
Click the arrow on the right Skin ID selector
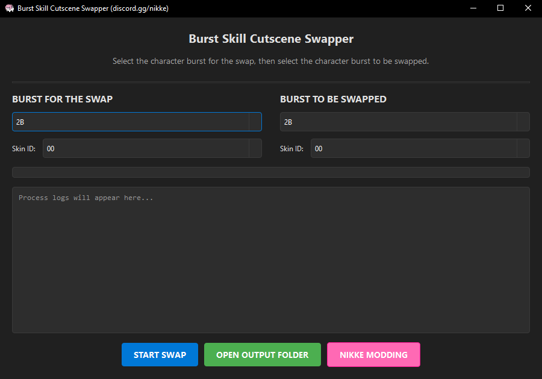pos(523,148)
